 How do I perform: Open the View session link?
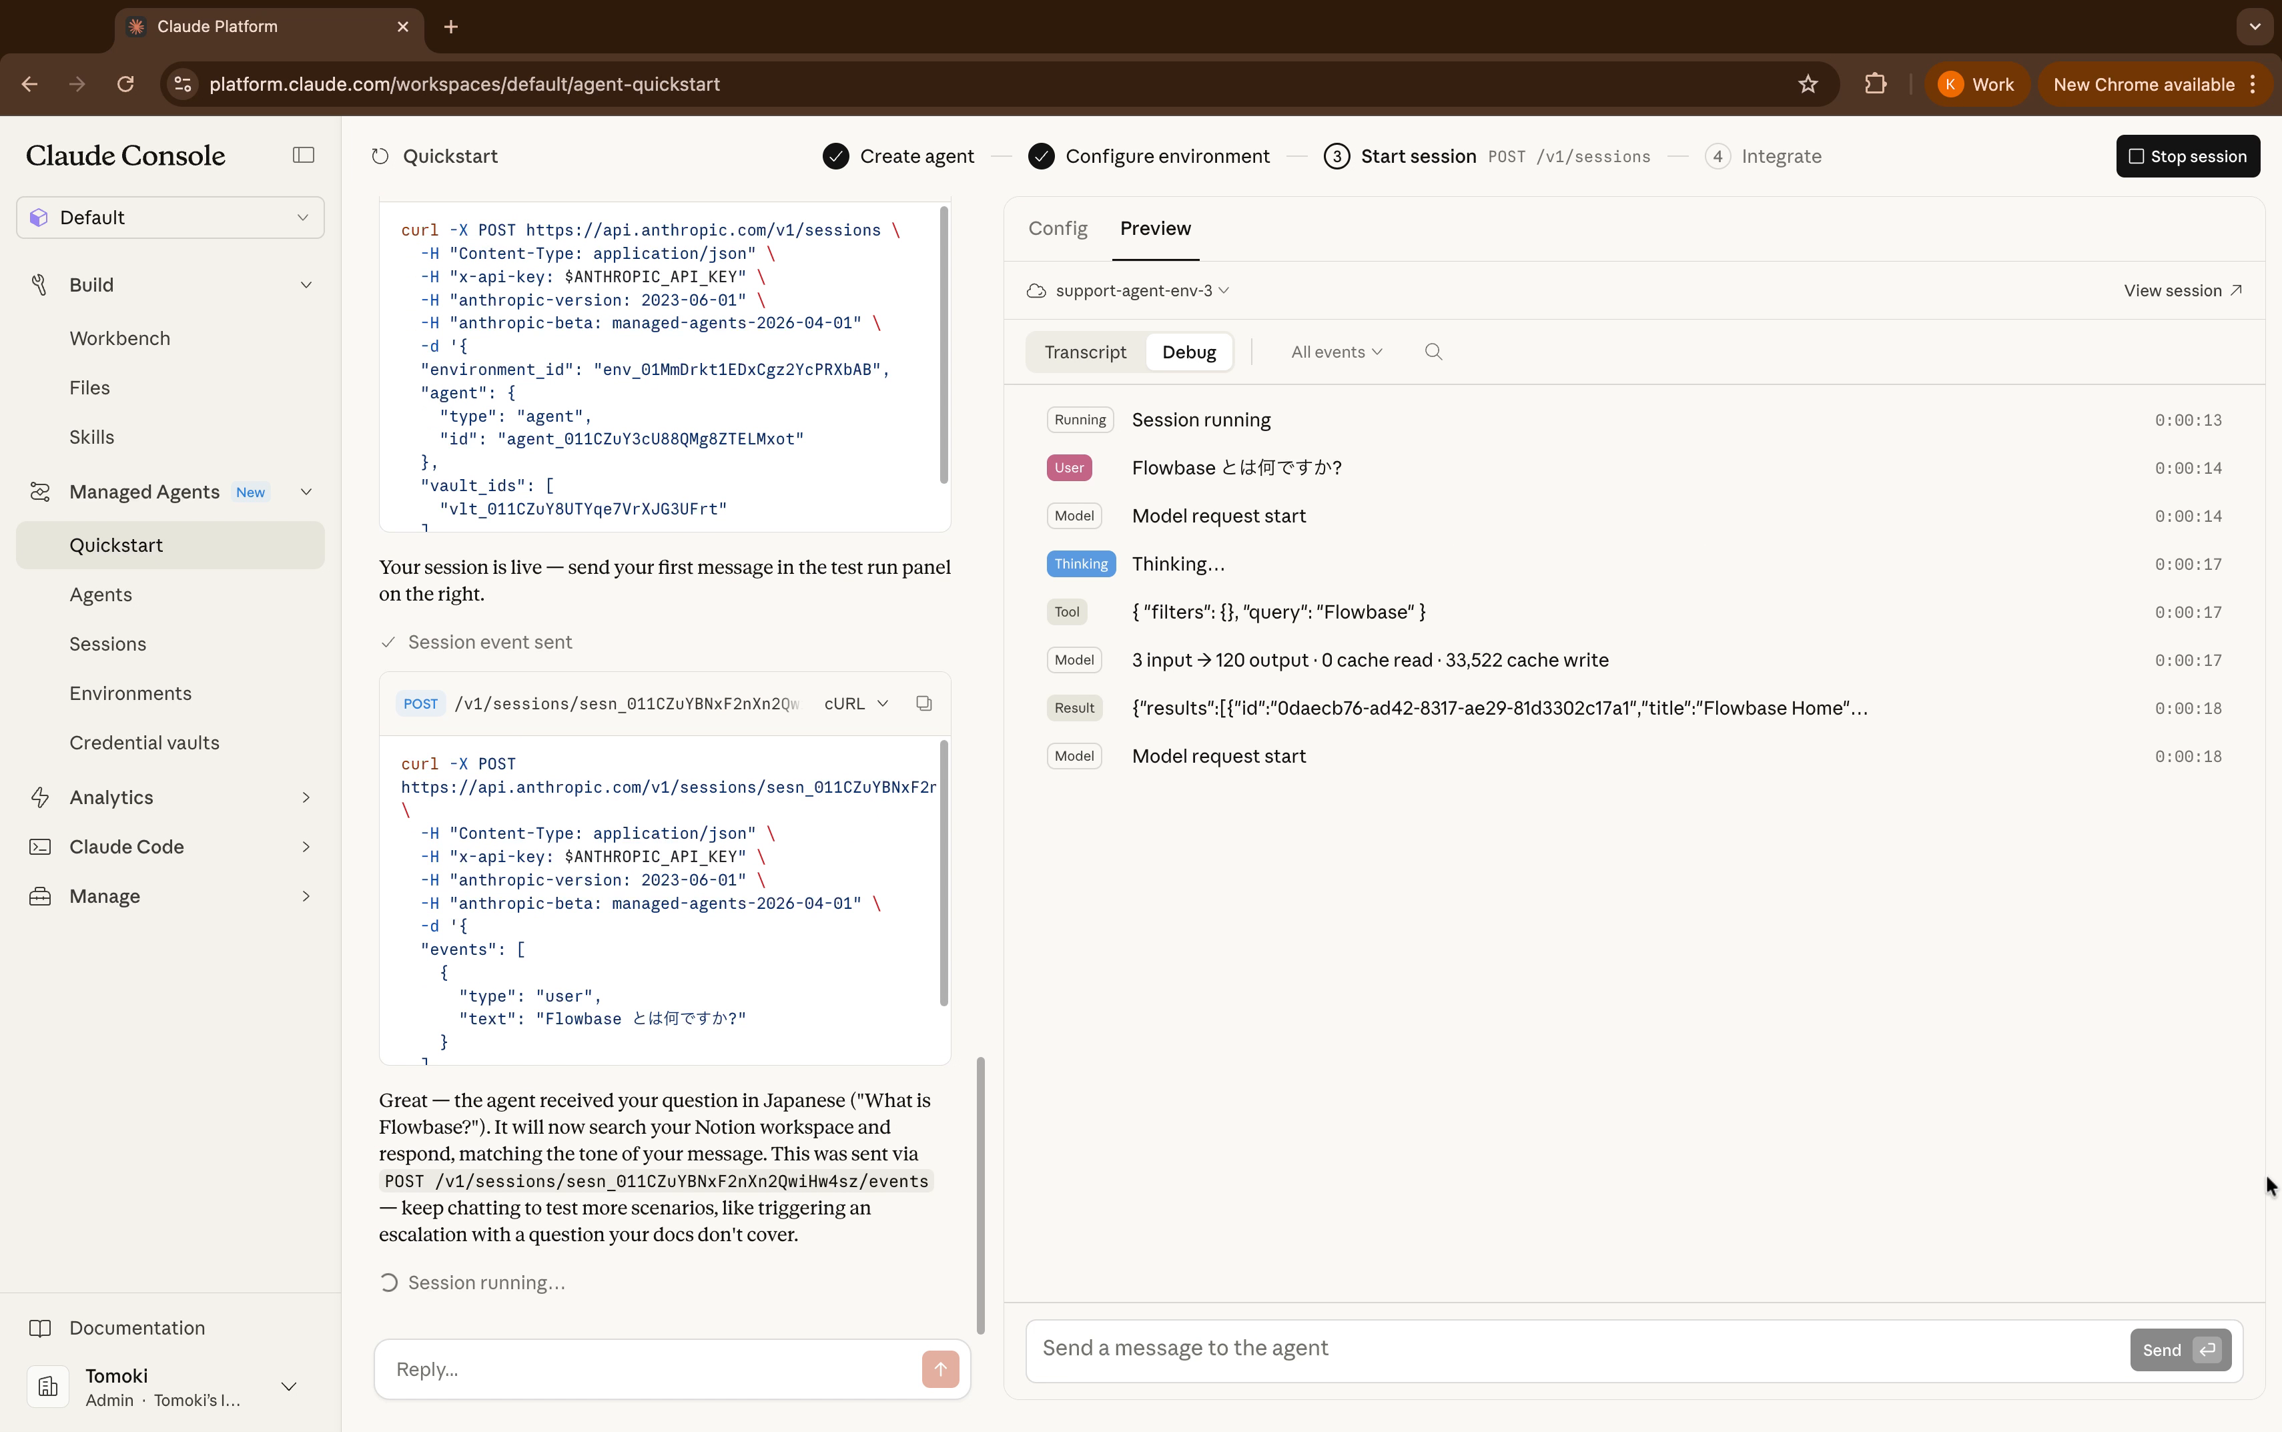point(2183,291)
